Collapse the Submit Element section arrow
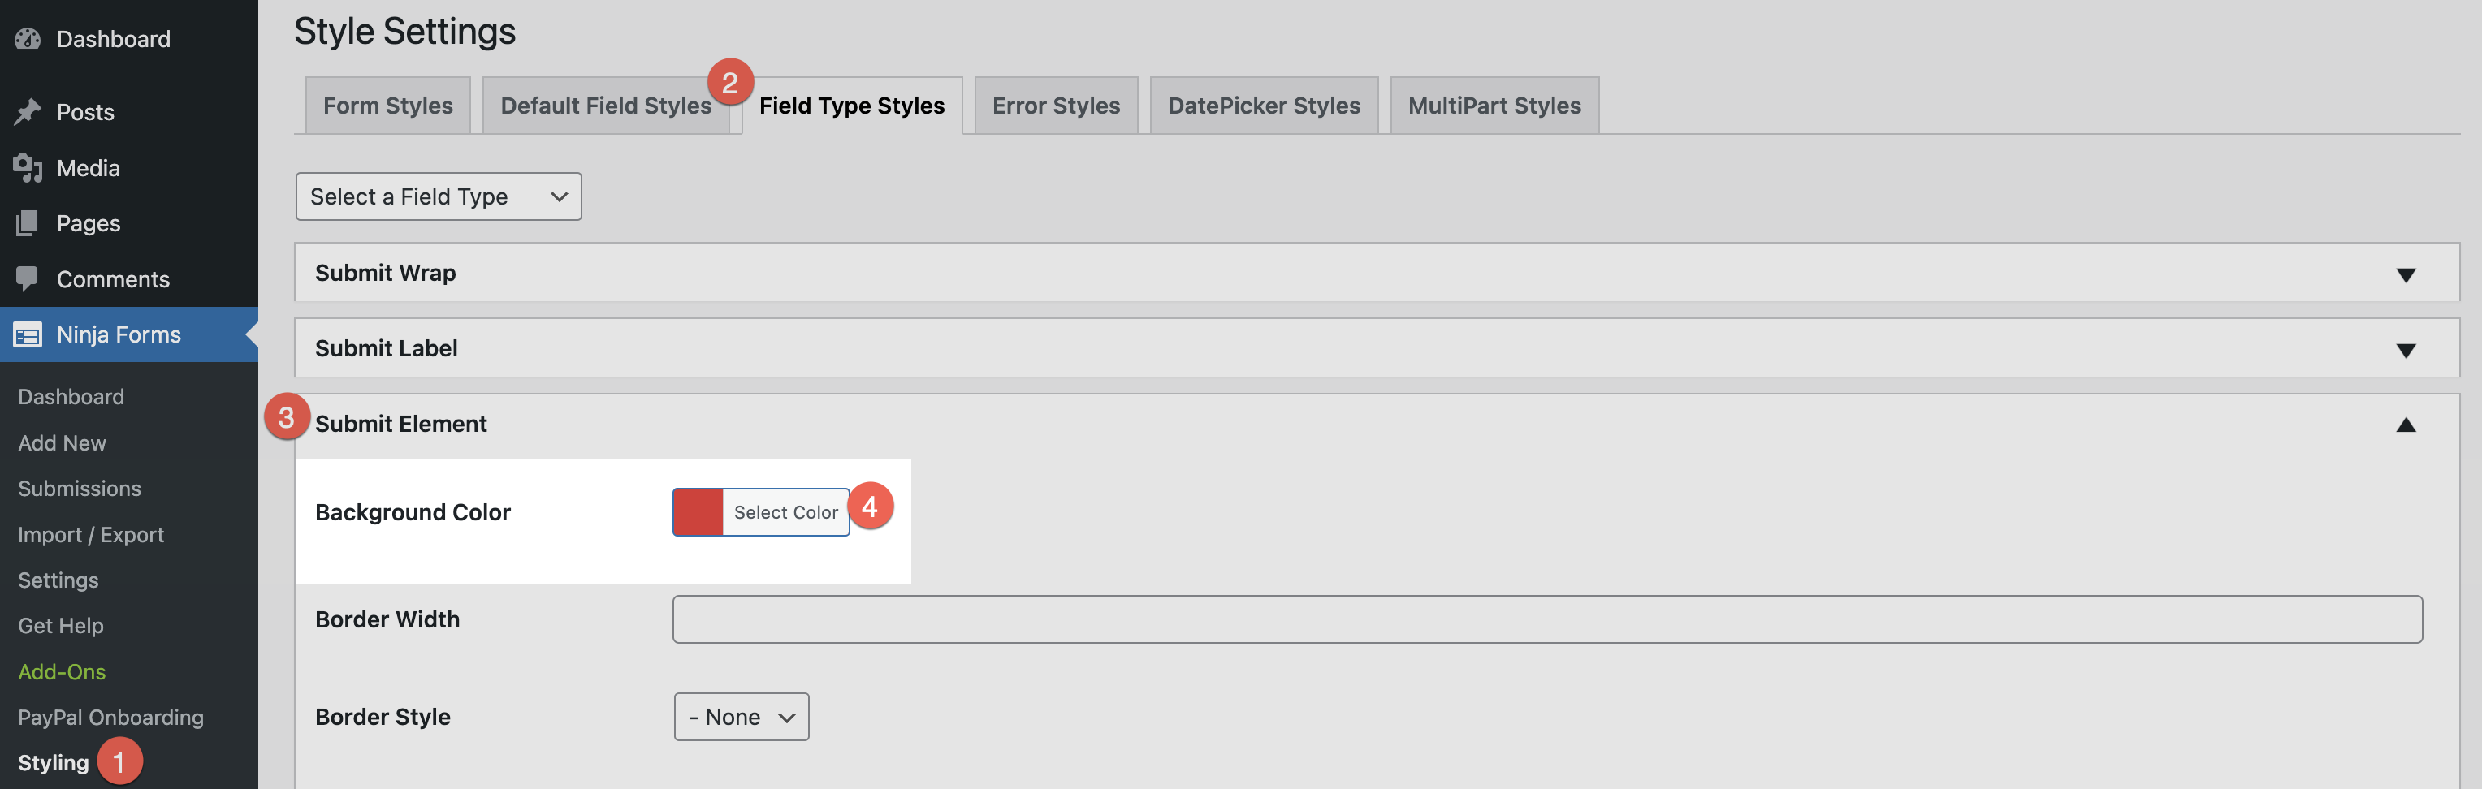This screenshot has width=2482, height=789. click(x=2405, y=425)
